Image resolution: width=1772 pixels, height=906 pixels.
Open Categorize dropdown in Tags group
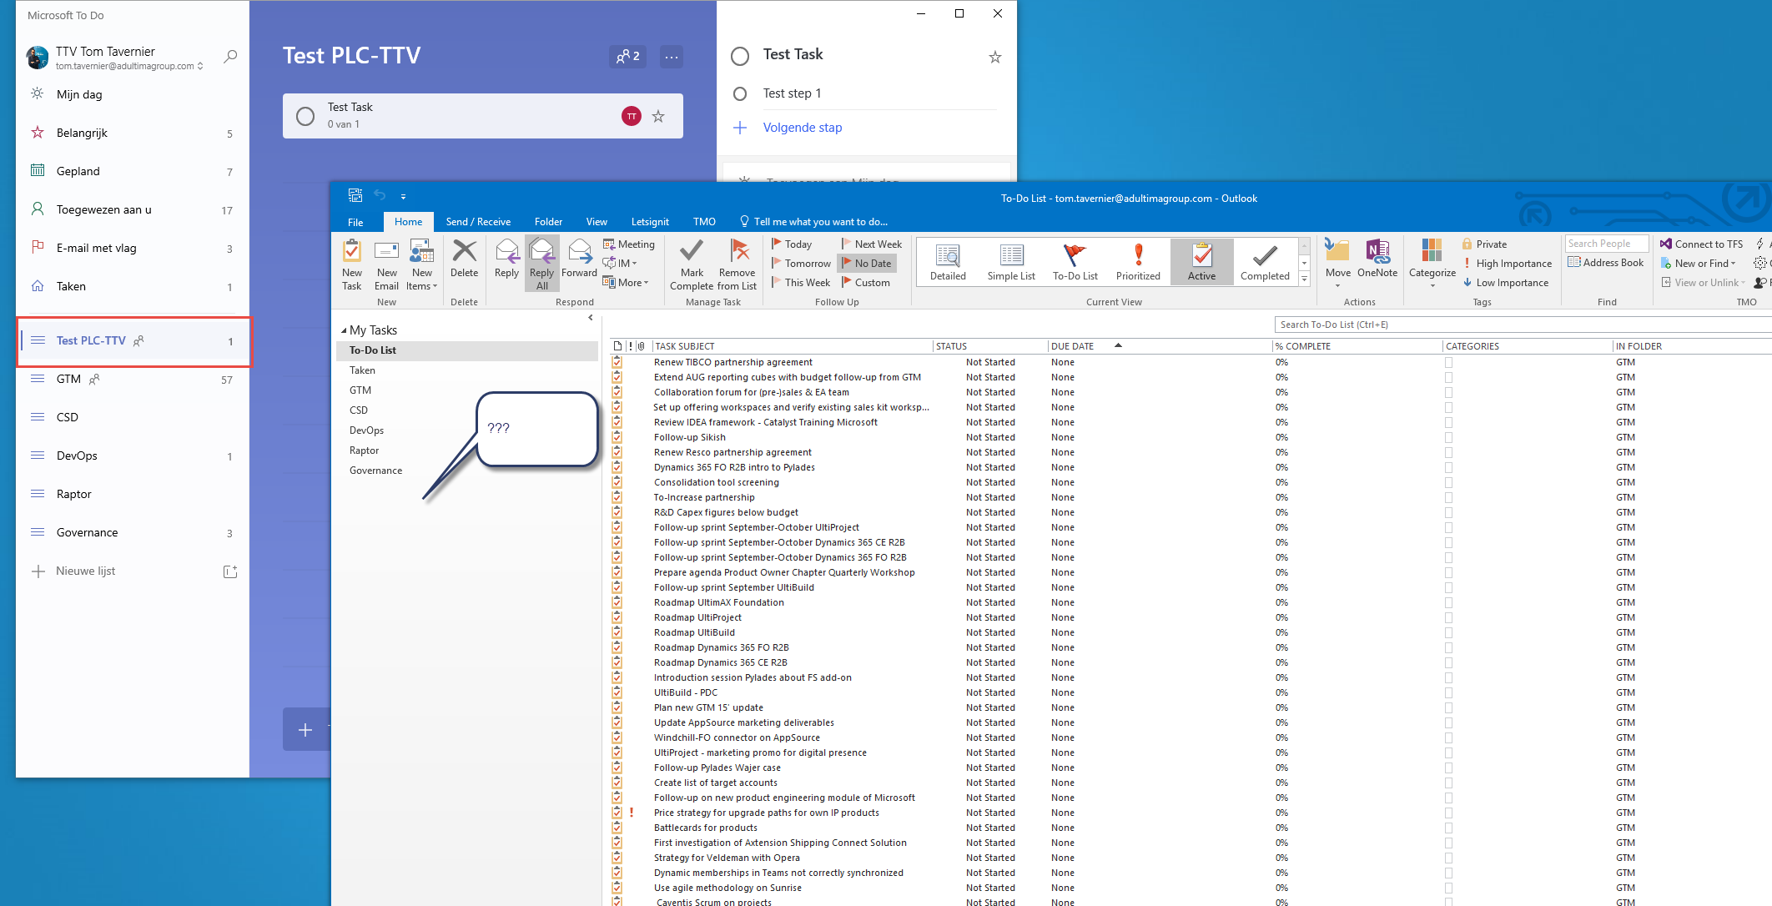(1432, 264)
